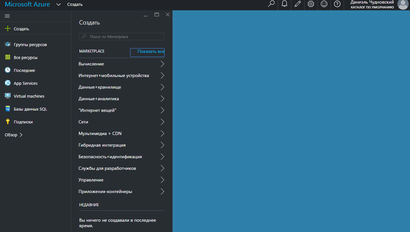Open portal settings gear
410x232 pixels.
pos(311,4)
